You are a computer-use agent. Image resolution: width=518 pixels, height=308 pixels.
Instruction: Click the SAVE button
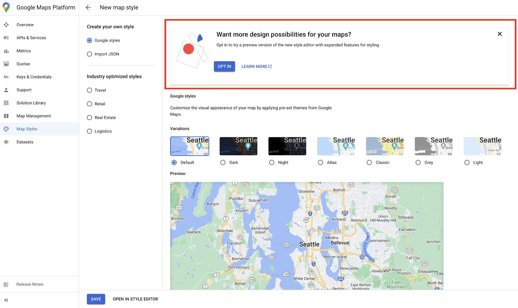point(96,299)
